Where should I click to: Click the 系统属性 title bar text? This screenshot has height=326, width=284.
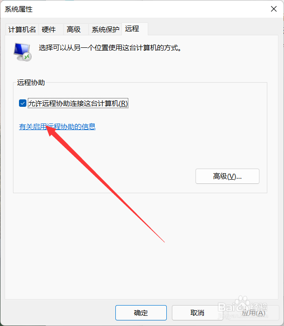(19, 9)
